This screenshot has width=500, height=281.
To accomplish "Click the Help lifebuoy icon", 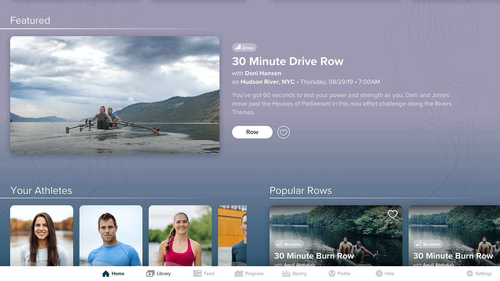I will pyautogui.click(x=379, y=273).
